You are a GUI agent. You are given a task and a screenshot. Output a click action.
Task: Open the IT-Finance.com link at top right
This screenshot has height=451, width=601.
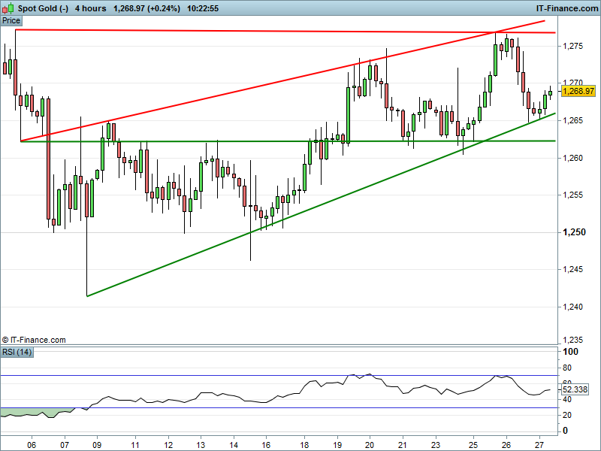(x=567, y=8)
